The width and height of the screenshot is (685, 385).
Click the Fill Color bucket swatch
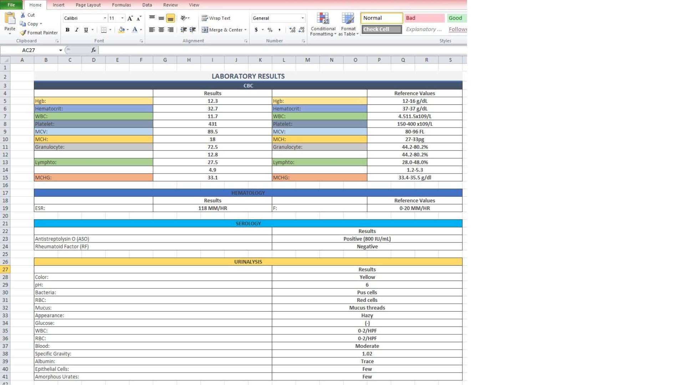[x=121, y=30]
